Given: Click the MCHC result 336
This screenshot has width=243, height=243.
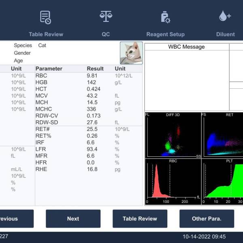Looking at the screenshot, I should (92, 109).
